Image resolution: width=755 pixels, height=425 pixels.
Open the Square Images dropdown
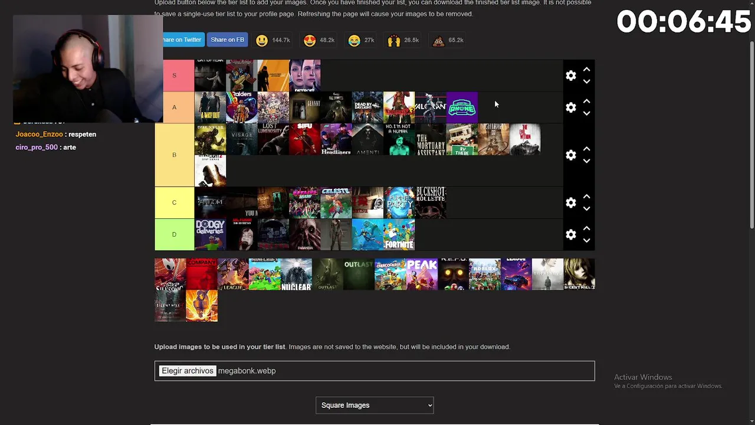(375, 405)
